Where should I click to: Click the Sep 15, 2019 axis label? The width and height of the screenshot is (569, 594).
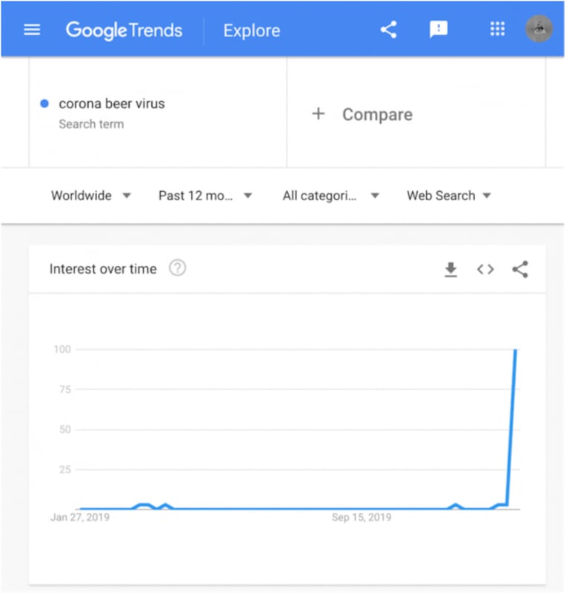362,517
